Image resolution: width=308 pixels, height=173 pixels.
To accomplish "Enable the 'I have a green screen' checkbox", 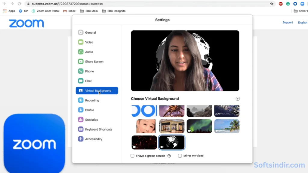I will click(132, 156).
